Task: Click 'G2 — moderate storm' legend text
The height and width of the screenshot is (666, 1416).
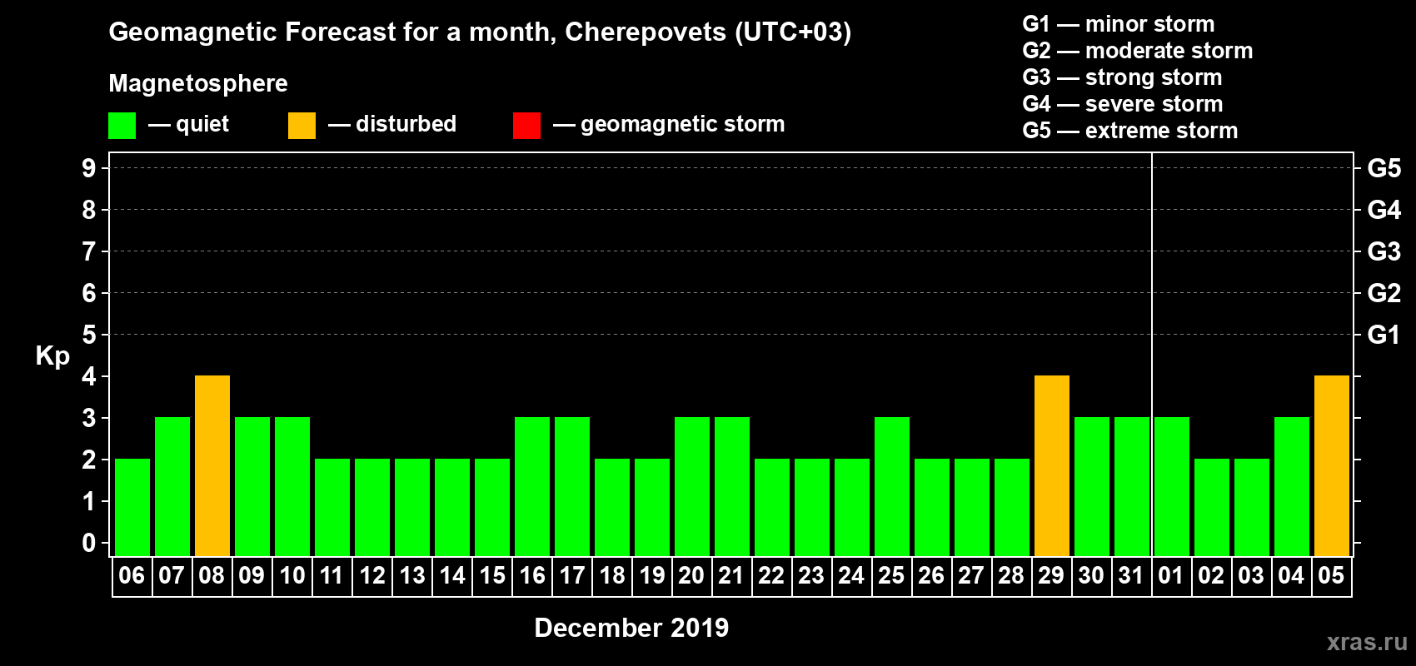Action: click(1138, 51)
